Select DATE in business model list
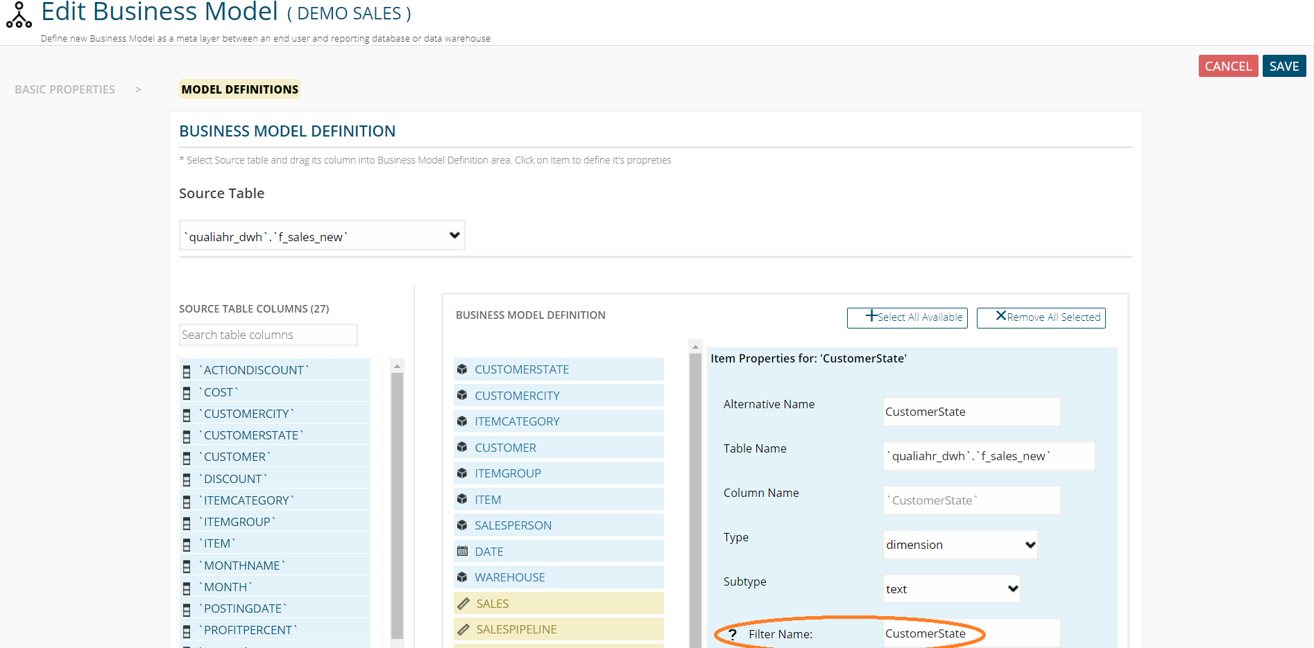This screenshot has height=648, width=1314. (558, 552)
